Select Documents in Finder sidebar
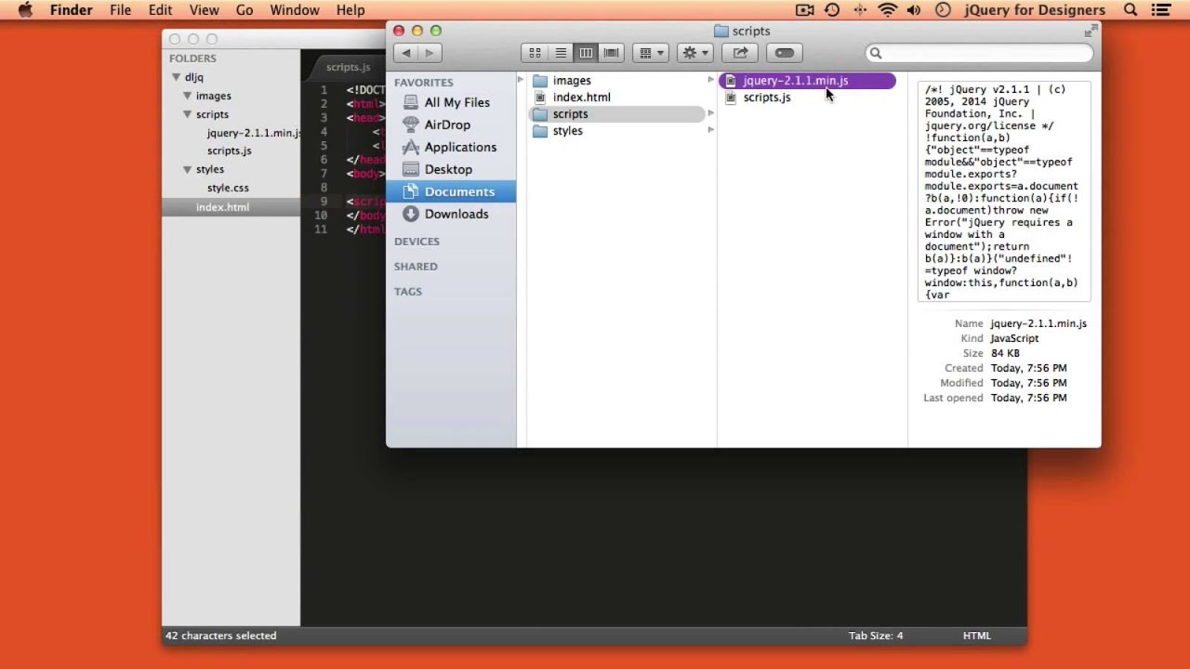Screen dimensions: 1190x669 (x=451, y=191)
